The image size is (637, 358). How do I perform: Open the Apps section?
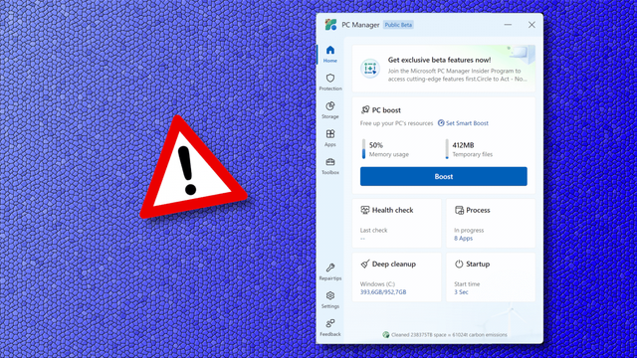click(329, 138)
